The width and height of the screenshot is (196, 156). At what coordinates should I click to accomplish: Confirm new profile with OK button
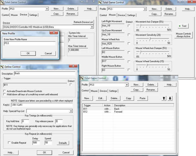[x=28, y=53]
